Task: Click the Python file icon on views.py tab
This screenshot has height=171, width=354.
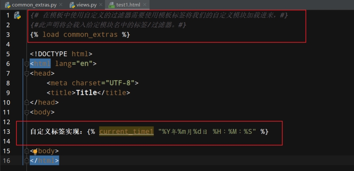Action: click(x=72, y=4)
